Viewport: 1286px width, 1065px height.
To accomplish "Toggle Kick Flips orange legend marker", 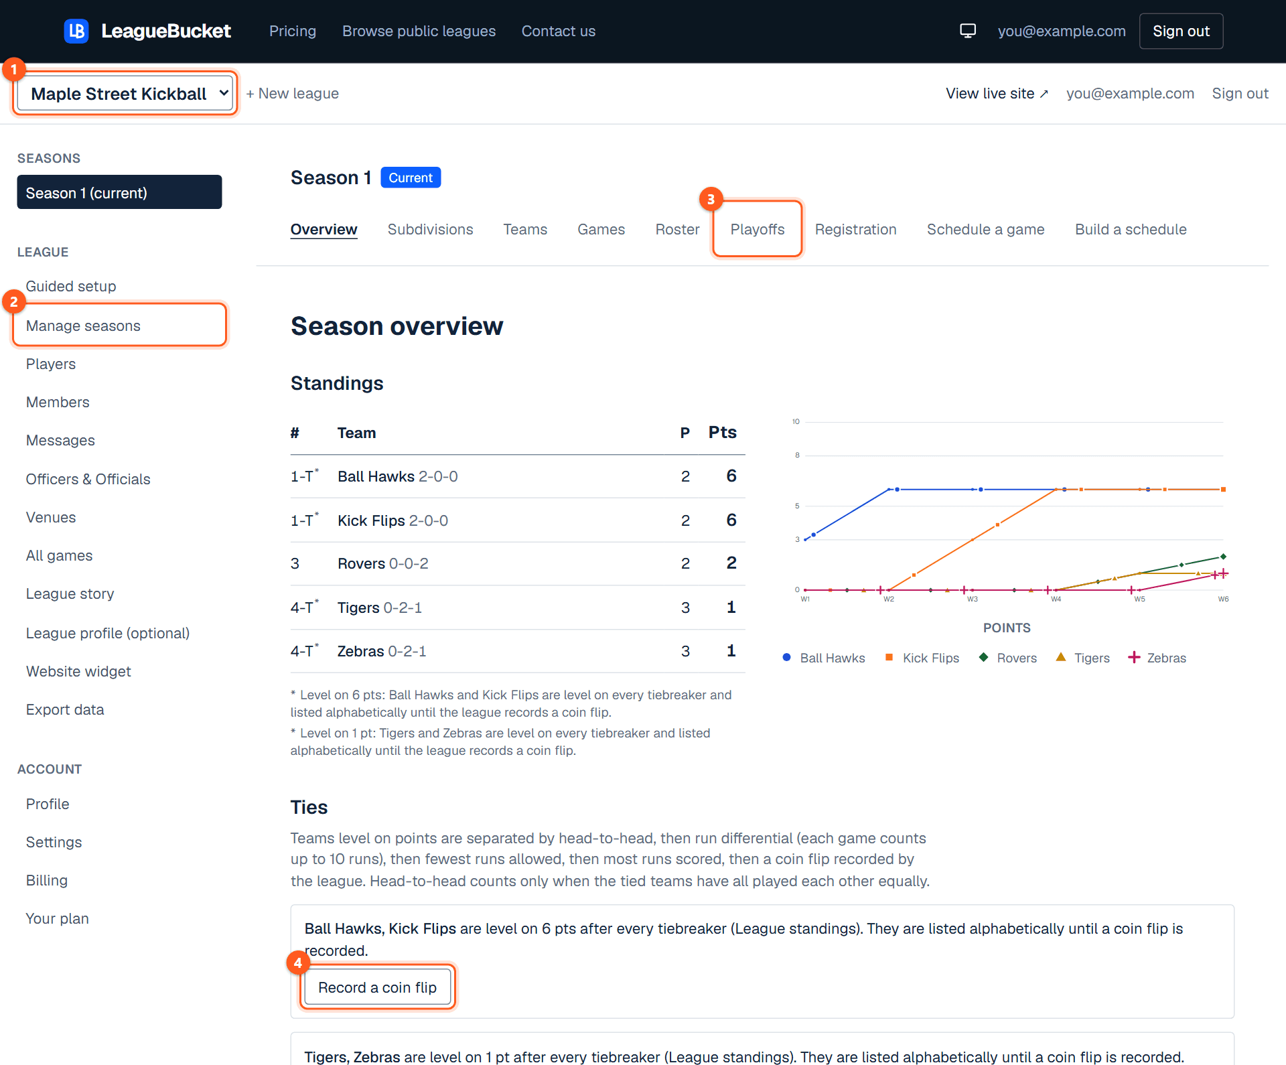I will click(x=889, y=658).
